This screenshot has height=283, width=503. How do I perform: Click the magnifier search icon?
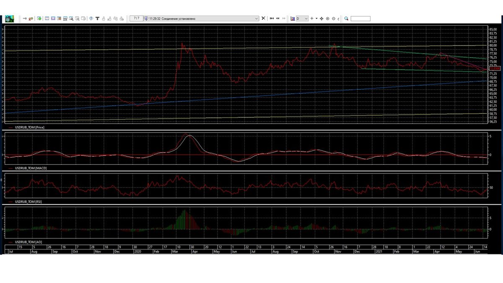point(346,18)
